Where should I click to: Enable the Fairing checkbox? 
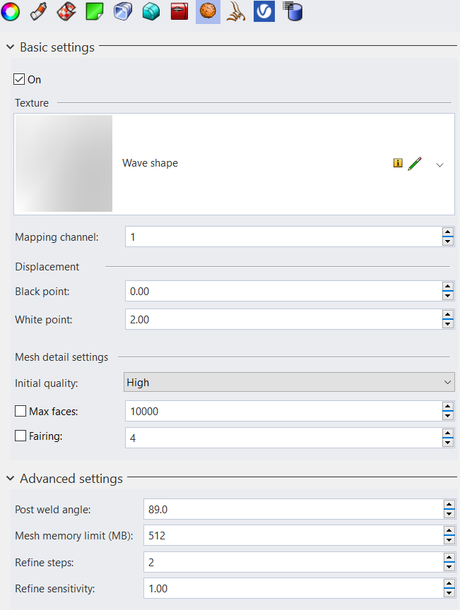(x=20, y=436)
